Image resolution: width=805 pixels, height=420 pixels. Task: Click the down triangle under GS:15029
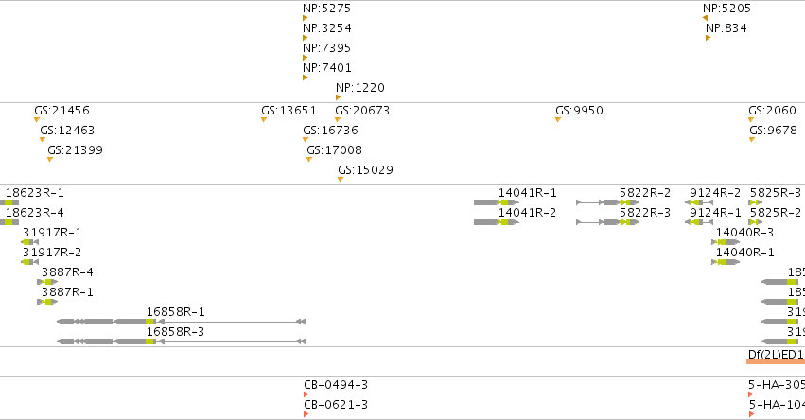(341, 179)
